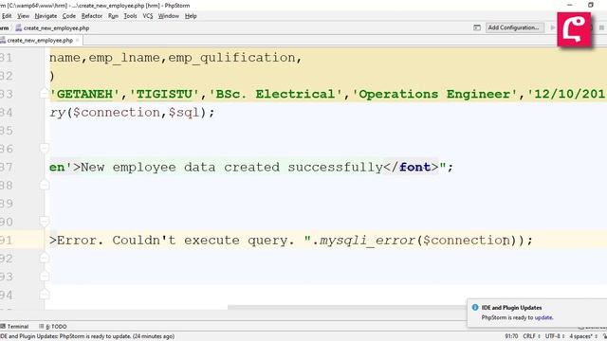607x341 pixels.
Task: Open the Run menu
Action: tap(113, 16)
